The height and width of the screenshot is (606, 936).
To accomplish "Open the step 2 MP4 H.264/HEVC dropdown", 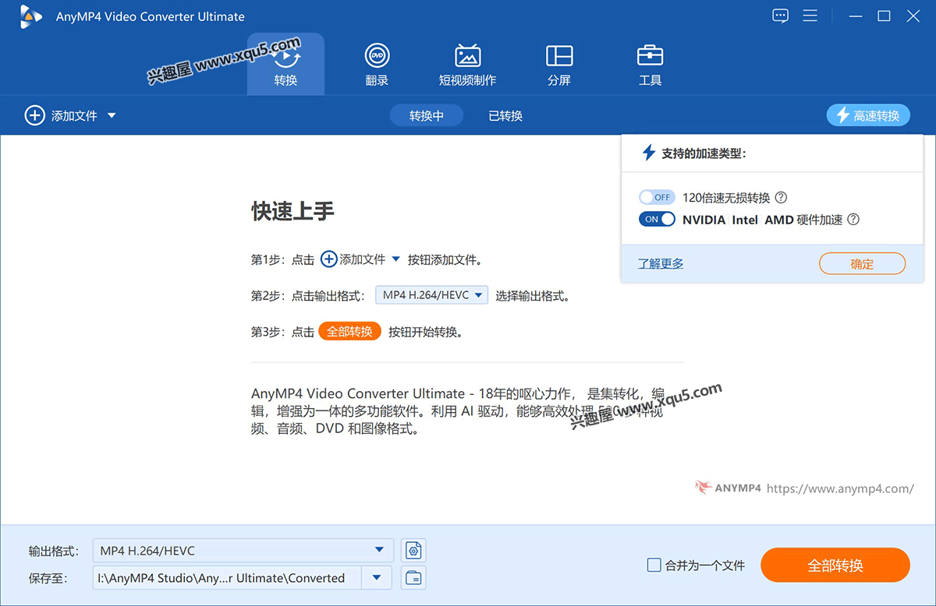I will pos(431,295).
